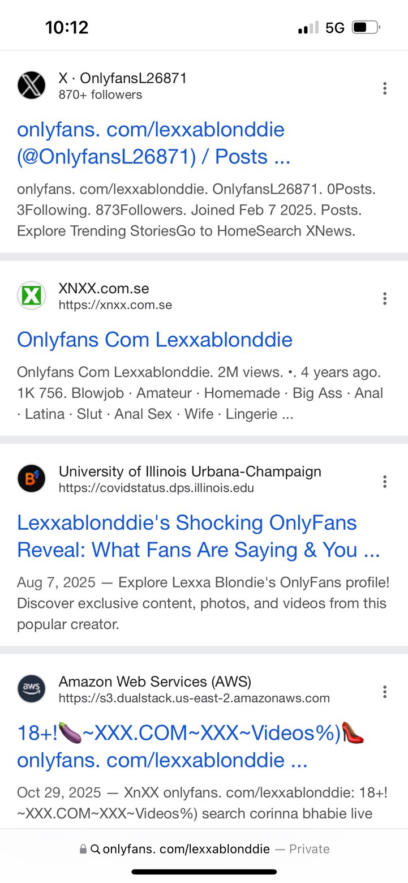Open more options for University of Illinois result
The width and height of the screenshot is (408, 883).
click(385, 482)
